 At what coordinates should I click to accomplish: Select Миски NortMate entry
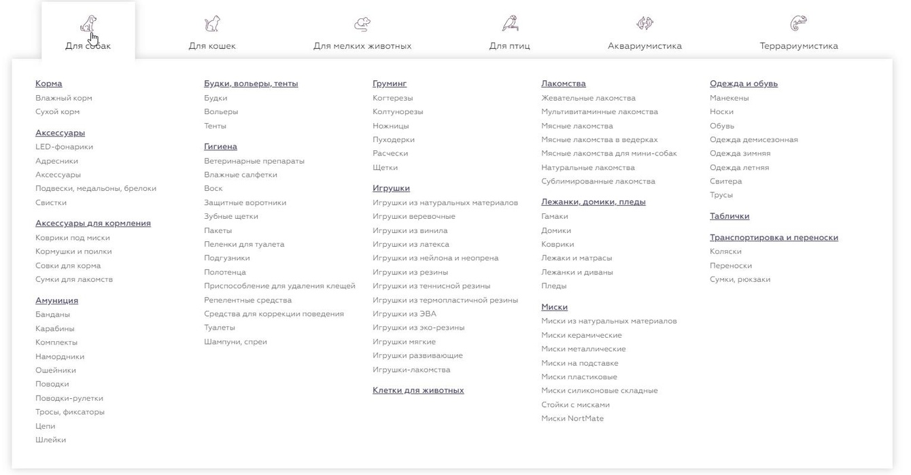pos(572,419)
